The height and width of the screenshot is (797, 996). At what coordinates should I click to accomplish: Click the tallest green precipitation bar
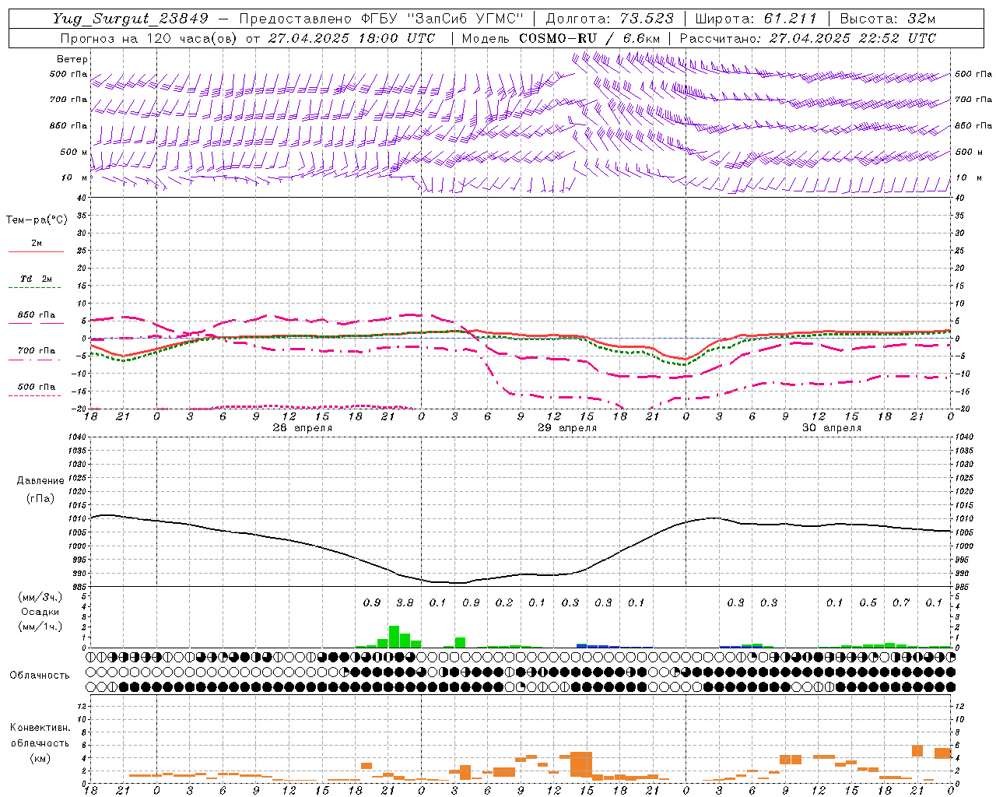pos(394,637)
